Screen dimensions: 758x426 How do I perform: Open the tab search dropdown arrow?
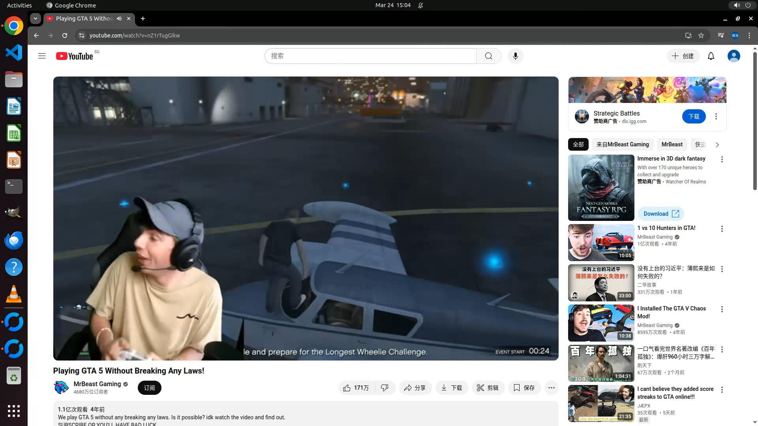pos(36,19)
